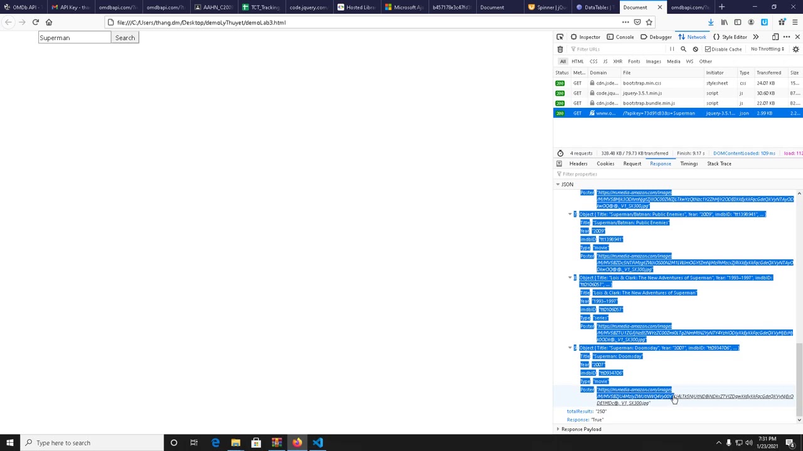Filter requests by HTML
The height and width of the screenshot is (451, 803).
pos(578,61)
